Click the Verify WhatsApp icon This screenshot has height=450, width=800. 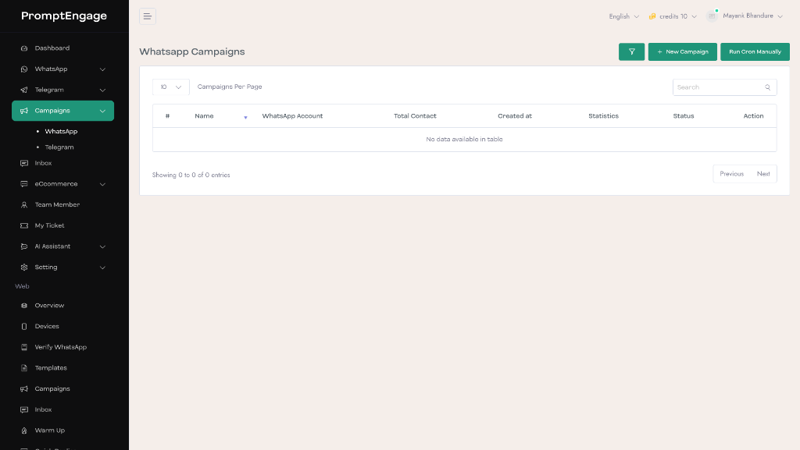coord(24,348)
